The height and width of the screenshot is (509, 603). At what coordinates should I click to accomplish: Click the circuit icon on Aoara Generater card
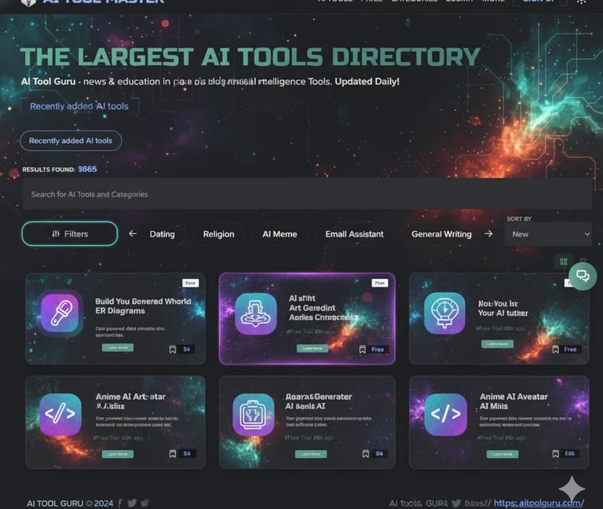(254, 415)
